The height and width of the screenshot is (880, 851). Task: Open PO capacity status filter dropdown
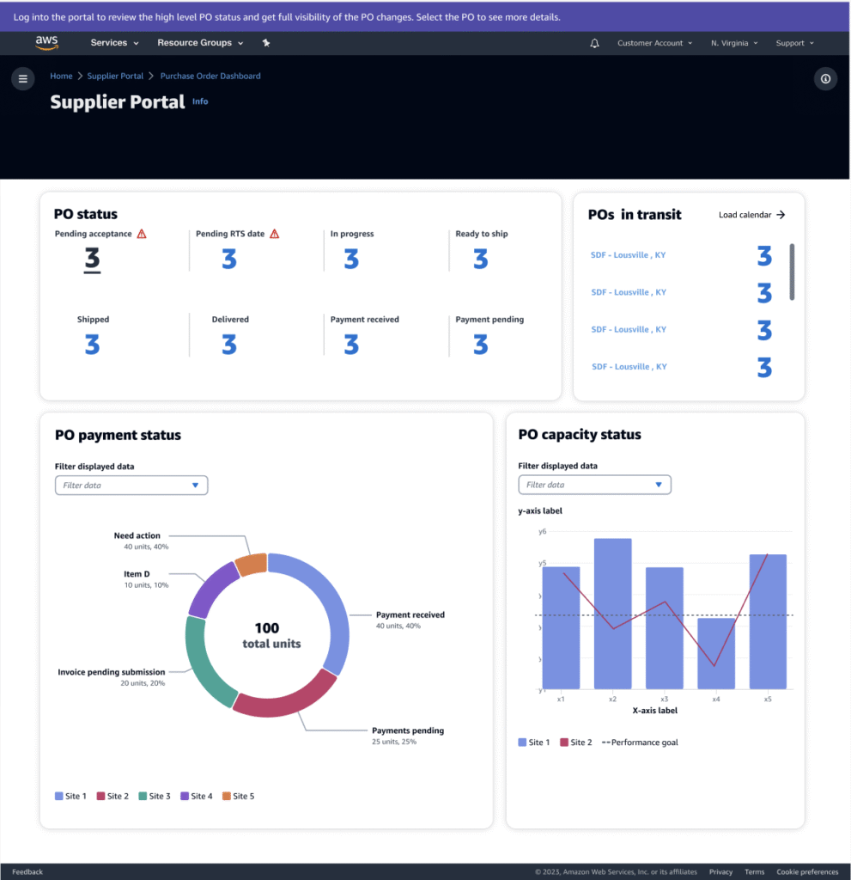594,485
